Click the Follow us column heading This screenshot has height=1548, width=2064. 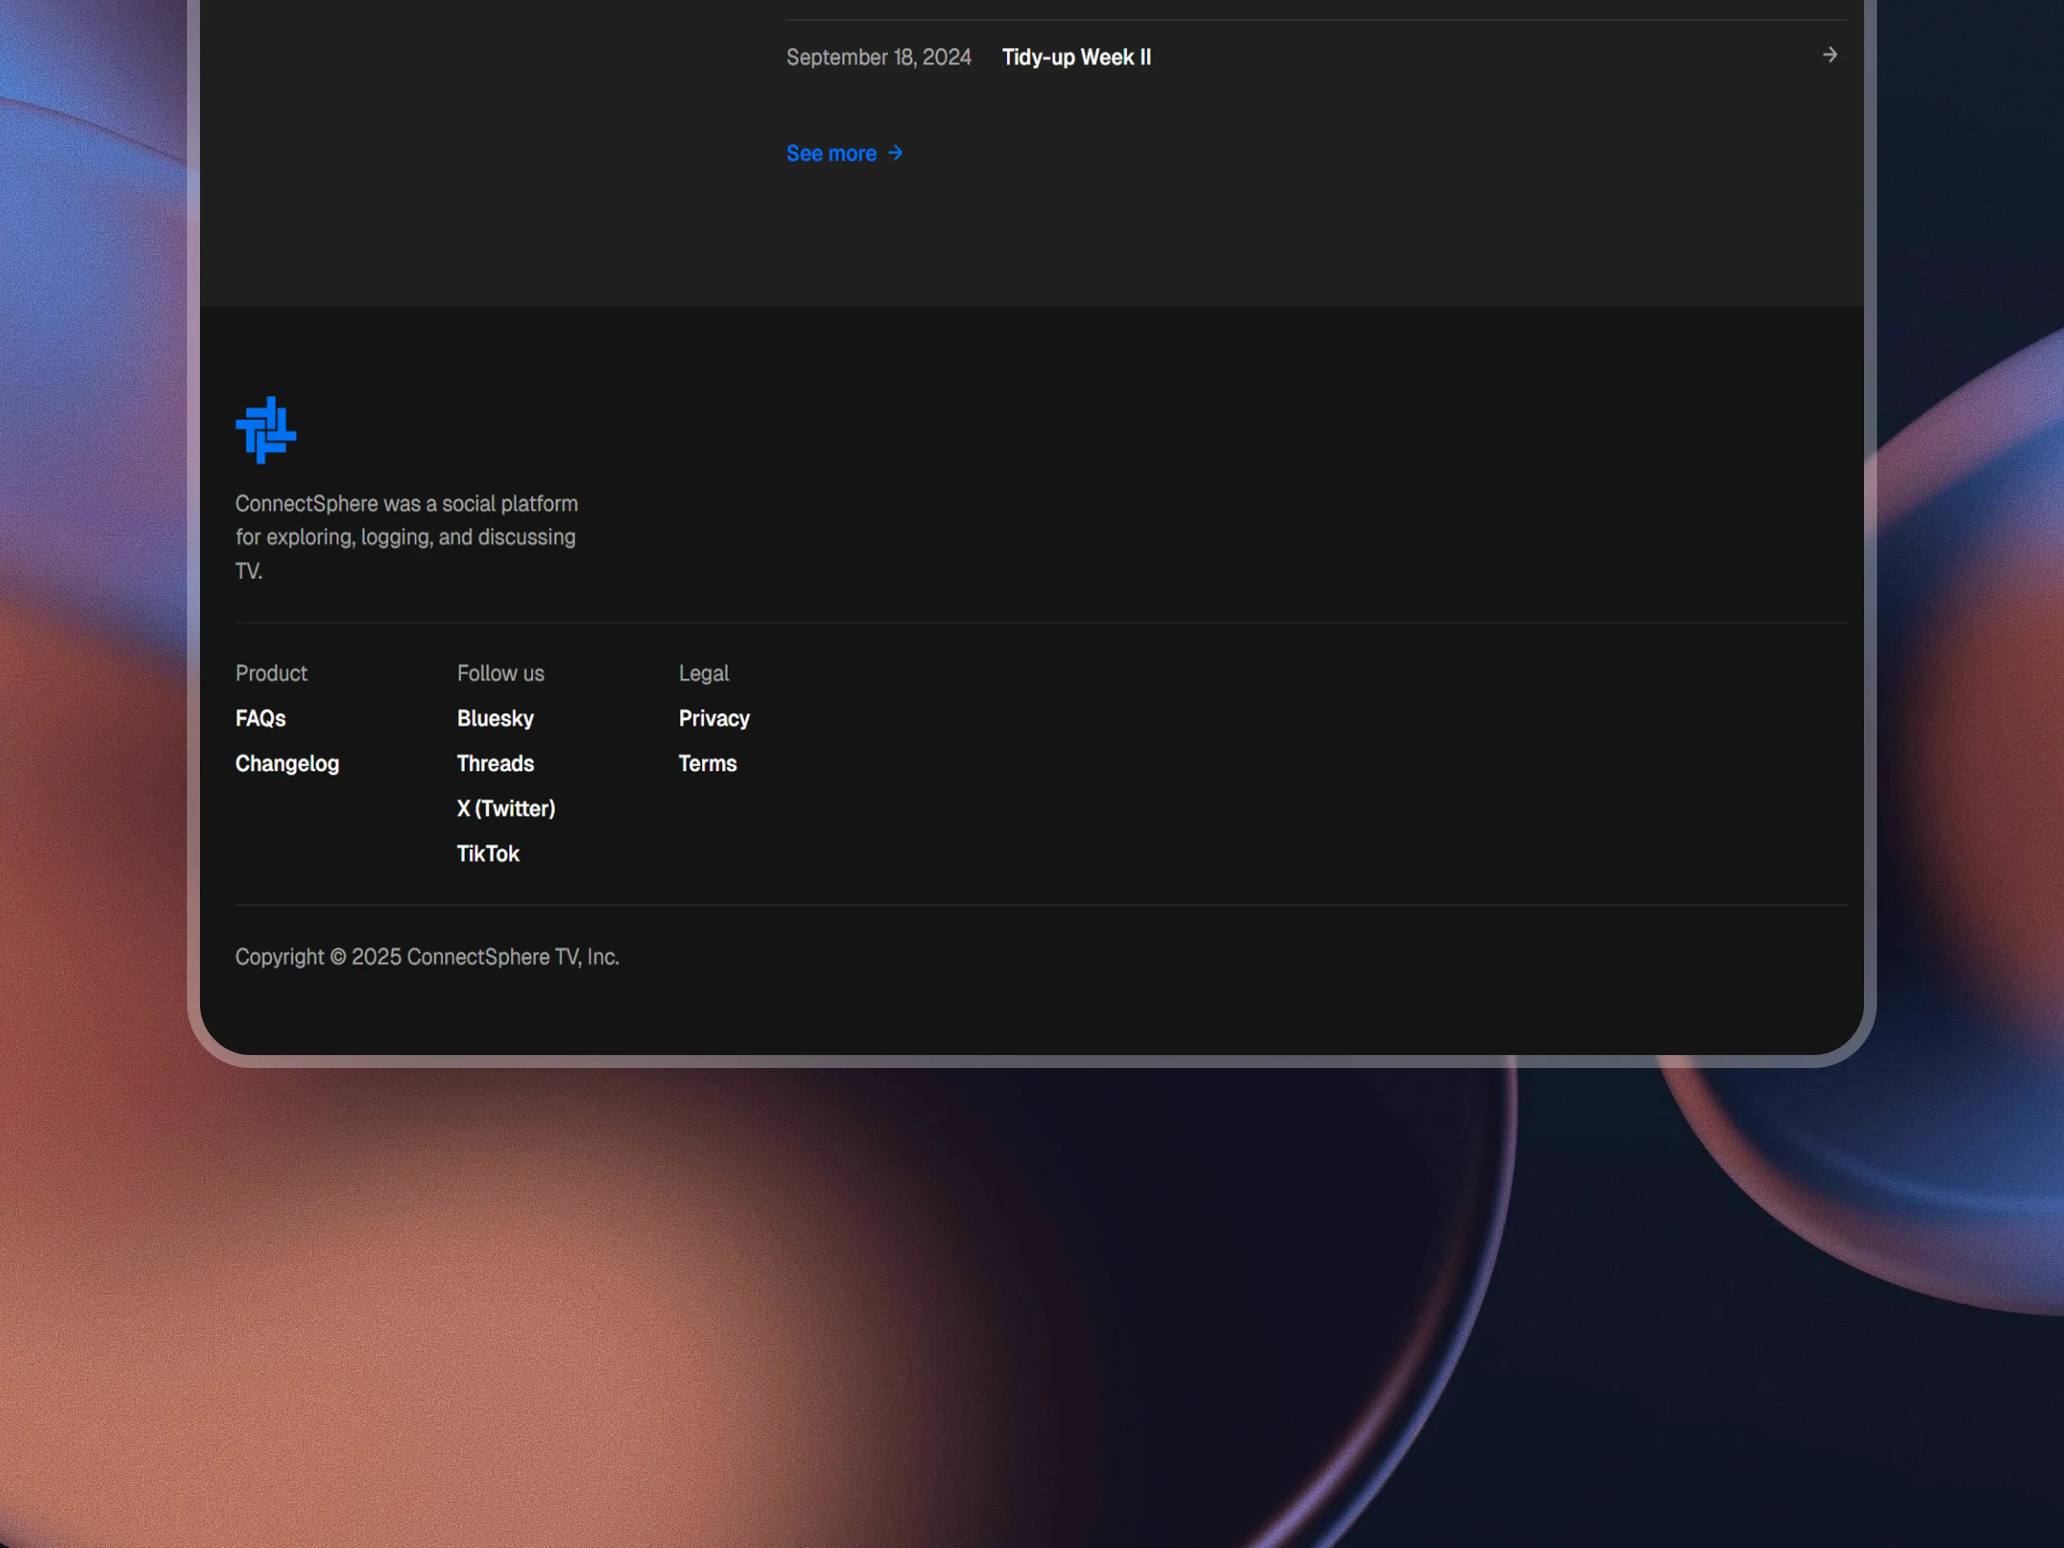[500, 673]
